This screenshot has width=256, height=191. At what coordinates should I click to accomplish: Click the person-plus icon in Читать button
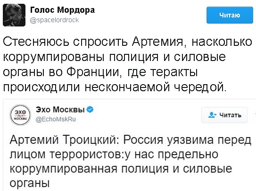(212, 115)
